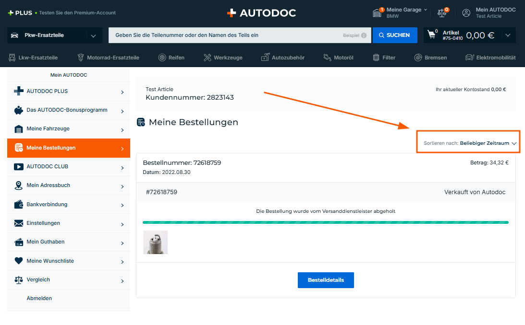Expand the cart total dropdown arrow
Screen dimensions: 525x325
[x=508, y=35]
